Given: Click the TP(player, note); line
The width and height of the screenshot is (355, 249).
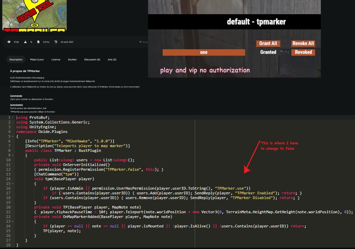Looking at the screenshot, I should coord(62,231).
